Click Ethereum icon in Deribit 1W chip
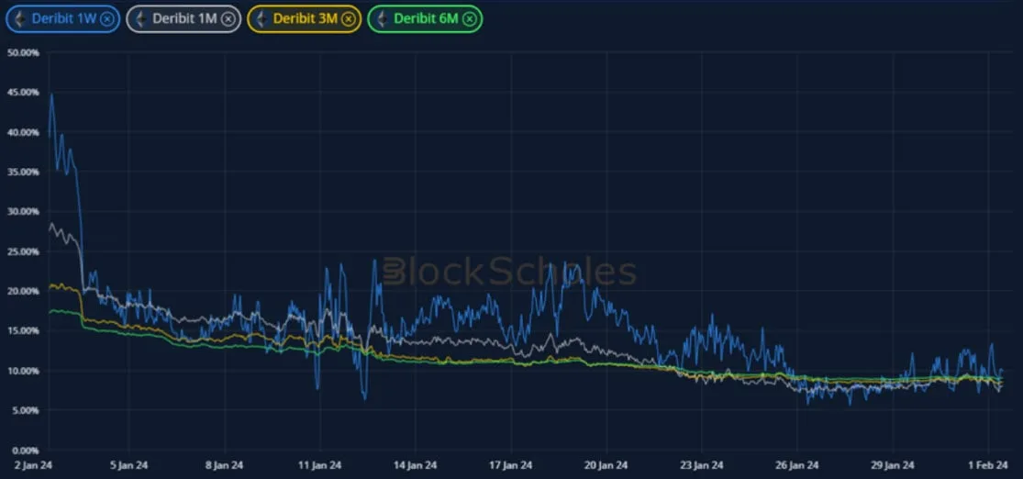Image resolution: width=1023 pixels, height=479 pixels. coord(20,19)
